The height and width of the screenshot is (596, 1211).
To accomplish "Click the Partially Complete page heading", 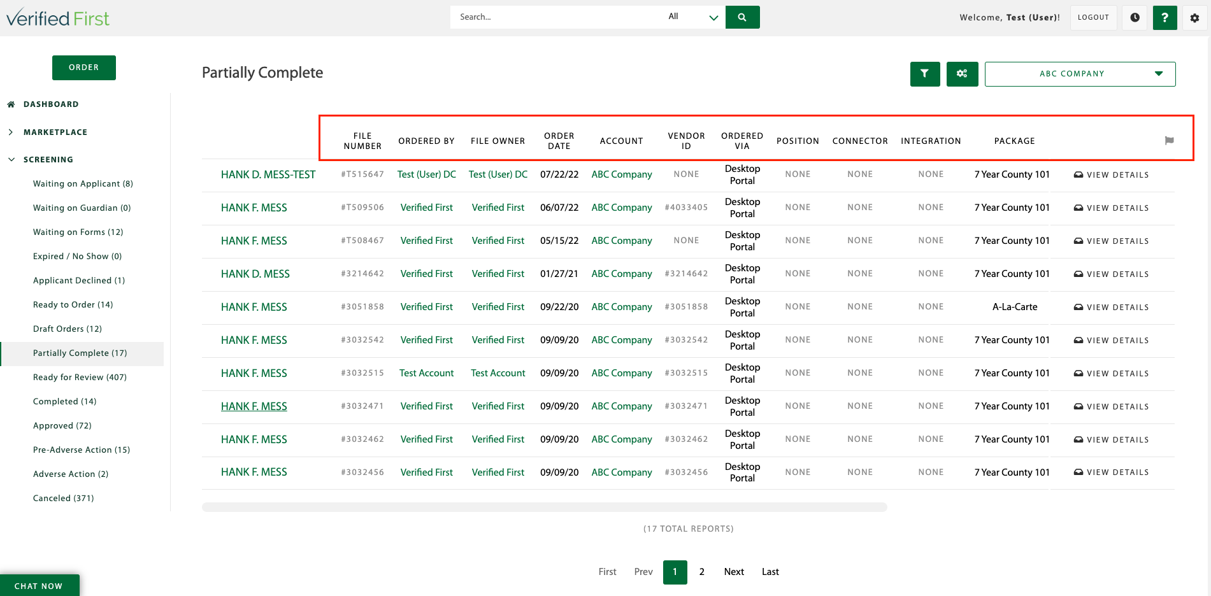I will coord(262,73).
